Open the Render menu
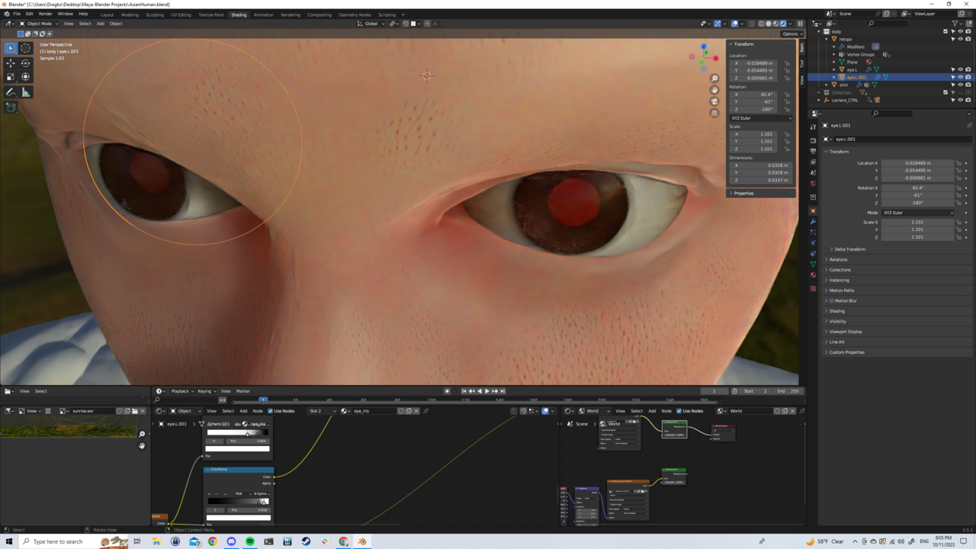The width and height of the screenshot is (976, 549). pyautogui.click(x=46, y=14)
